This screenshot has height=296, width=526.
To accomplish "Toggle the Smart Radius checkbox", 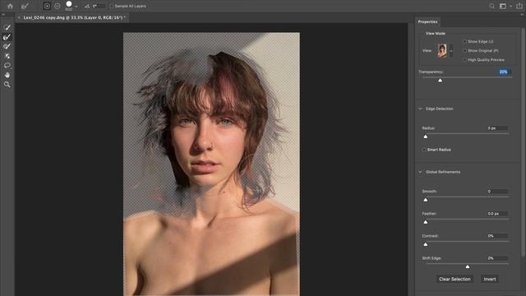I will tap(424, 150).
